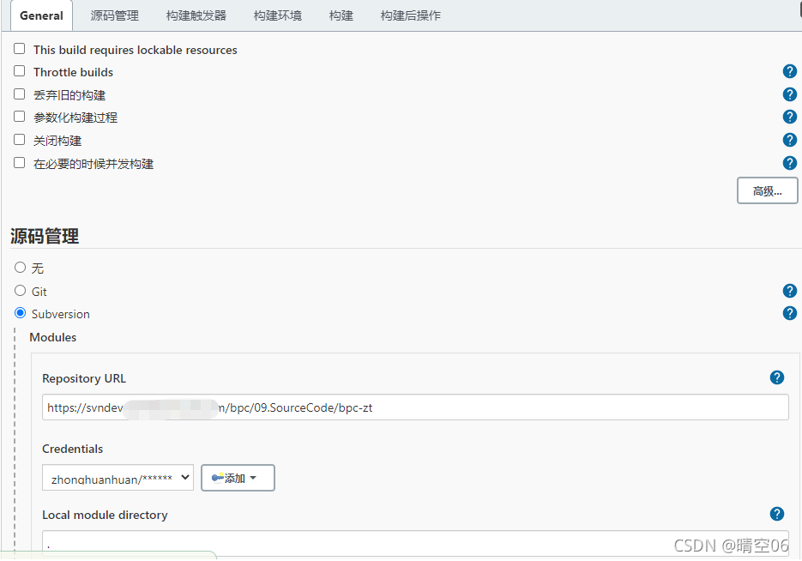Check 'This build requires lockable resources'

[20, 49]
